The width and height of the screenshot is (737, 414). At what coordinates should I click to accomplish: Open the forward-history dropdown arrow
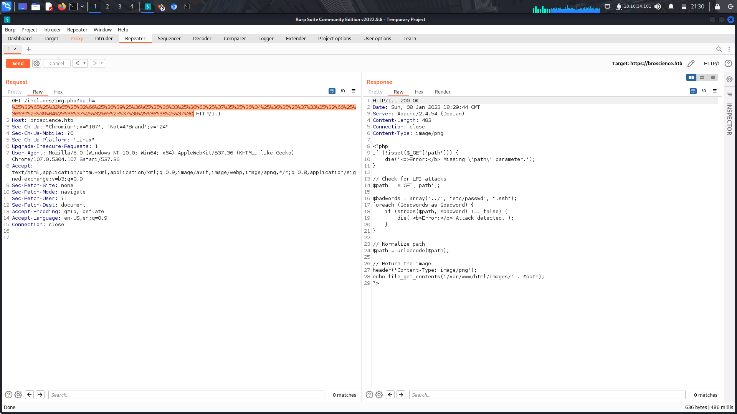(101, 63)
